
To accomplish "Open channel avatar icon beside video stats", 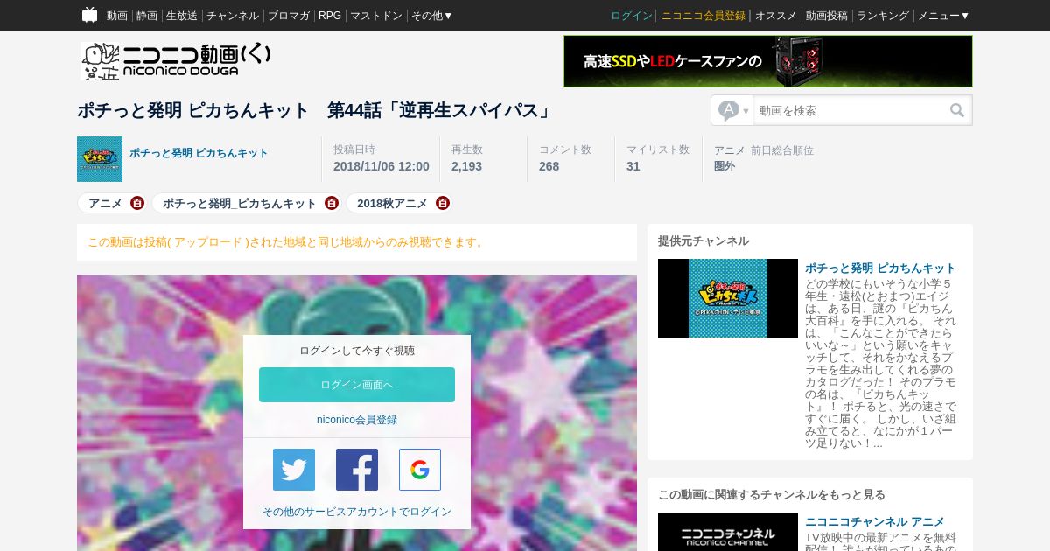I will pyautogui.click(x=100, y=159).
